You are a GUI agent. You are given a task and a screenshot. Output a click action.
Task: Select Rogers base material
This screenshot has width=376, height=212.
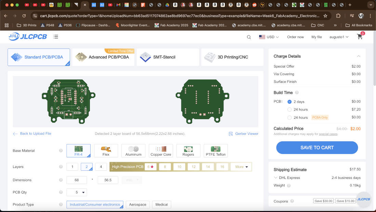click(x=188, y=151)
